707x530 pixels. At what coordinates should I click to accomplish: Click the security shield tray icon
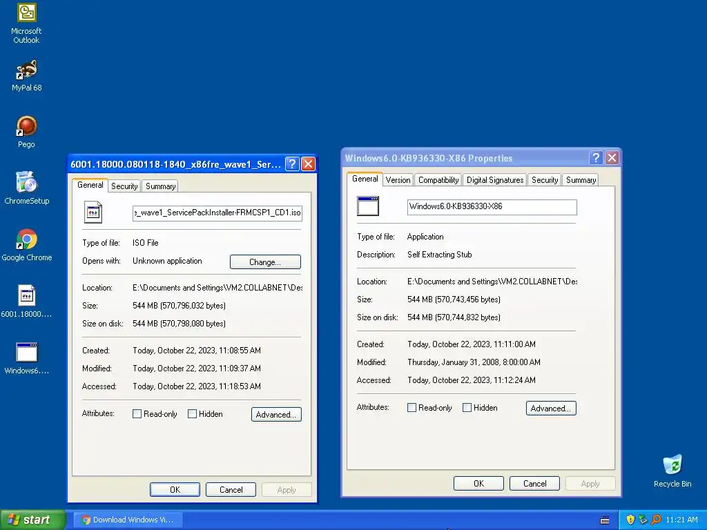click(630, 520)
